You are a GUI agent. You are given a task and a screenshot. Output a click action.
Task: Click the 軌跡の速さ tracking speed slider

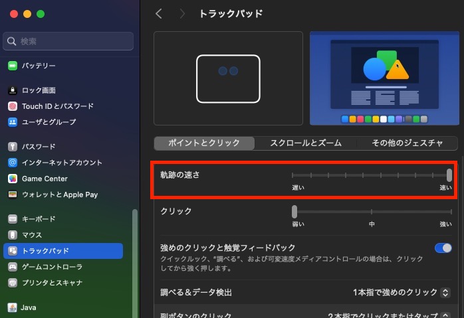(371, 175)
